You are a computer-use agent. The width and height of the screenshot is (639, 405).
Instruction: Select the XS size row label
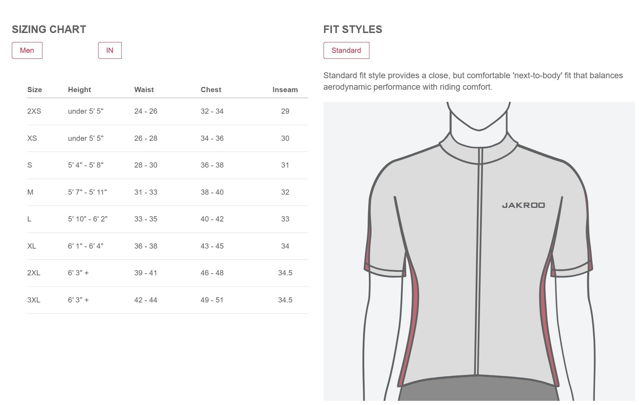coord(32,138)
